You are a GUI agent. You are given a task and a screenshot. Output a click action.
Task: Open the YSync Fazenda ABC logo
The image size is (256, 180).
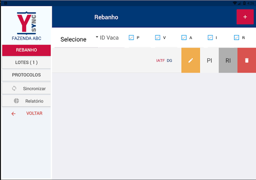point(26,23)
